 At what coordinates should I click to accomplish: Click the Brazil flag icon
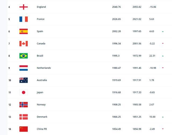point(23,56)
